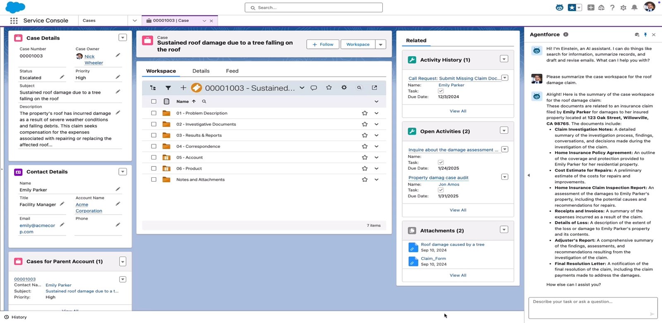662x323 pixels.
Task: Toggle the select-all checkbox beside Name header
Action: click(154, 101)
